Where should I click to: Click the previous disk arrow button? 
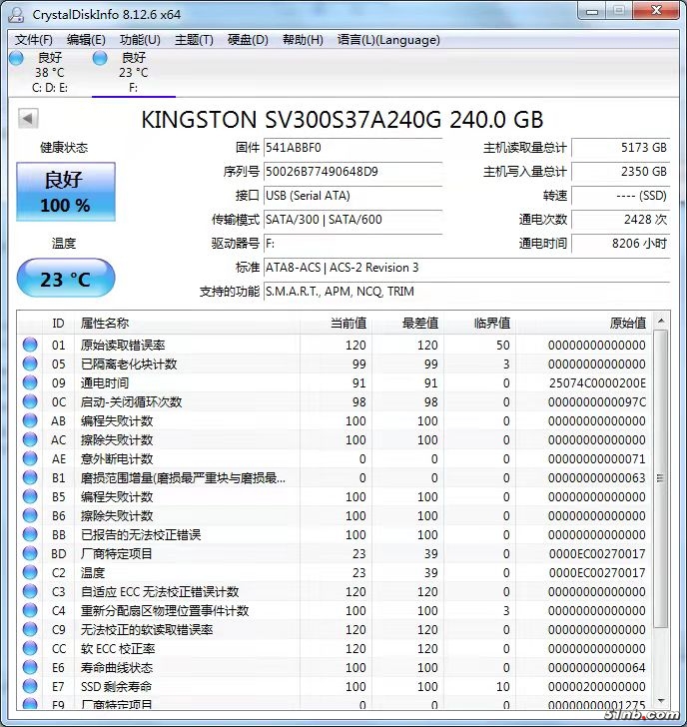click(x=28, y=119)
